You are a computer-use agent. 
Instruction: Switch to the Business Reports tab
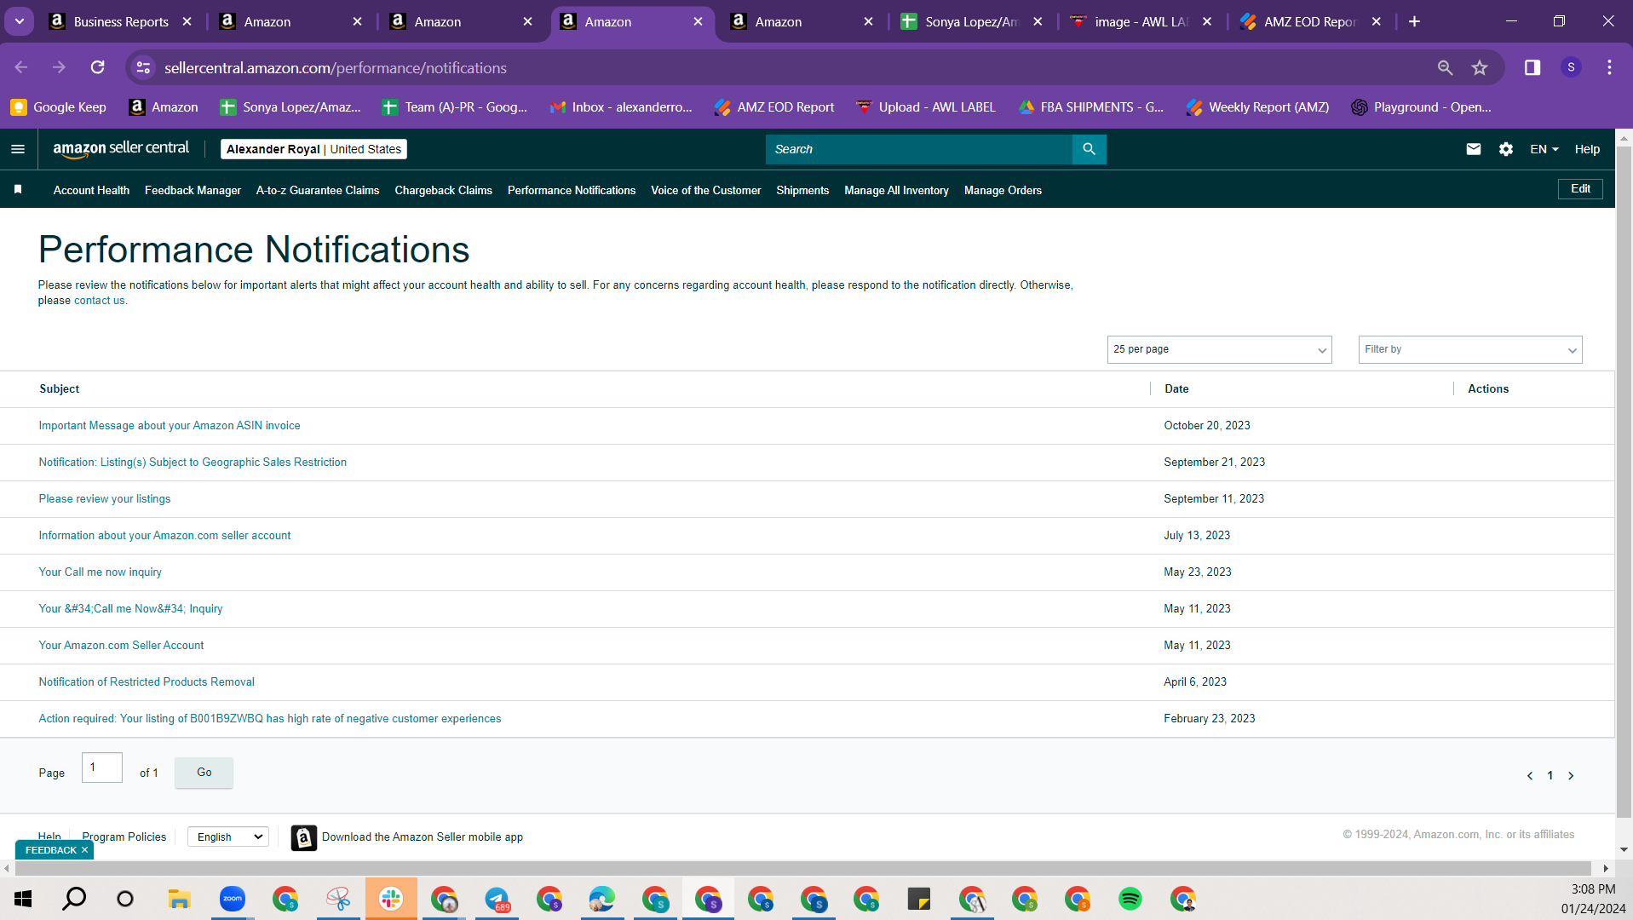[x=121, y=21]
